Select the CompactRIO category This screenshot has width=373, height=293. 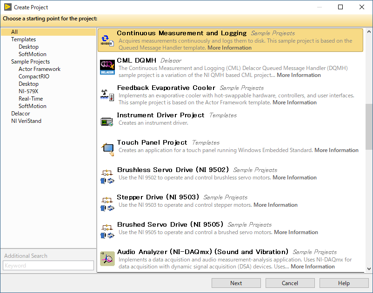(34, 76)
